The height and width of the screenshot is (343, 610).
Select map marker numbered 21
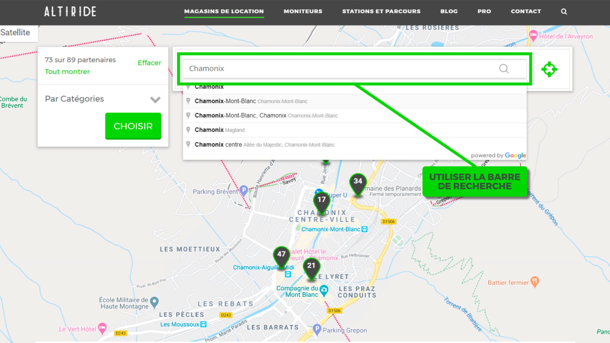[x=311, y=269]
